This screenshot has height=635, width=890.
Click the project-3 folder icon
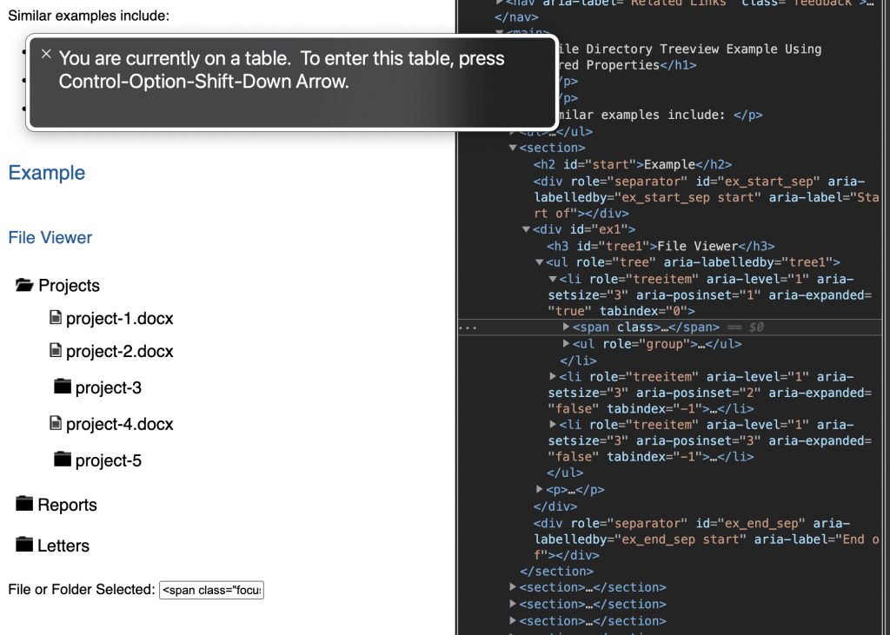click(x=63, y=387)
